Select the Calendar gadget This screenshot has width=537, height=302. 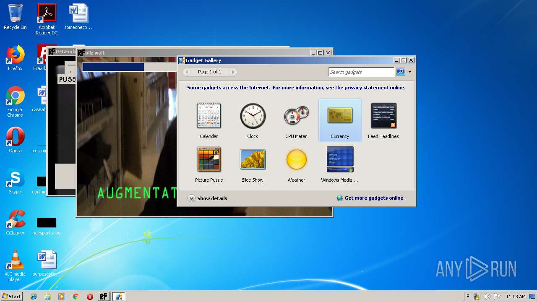click(209, 120)
